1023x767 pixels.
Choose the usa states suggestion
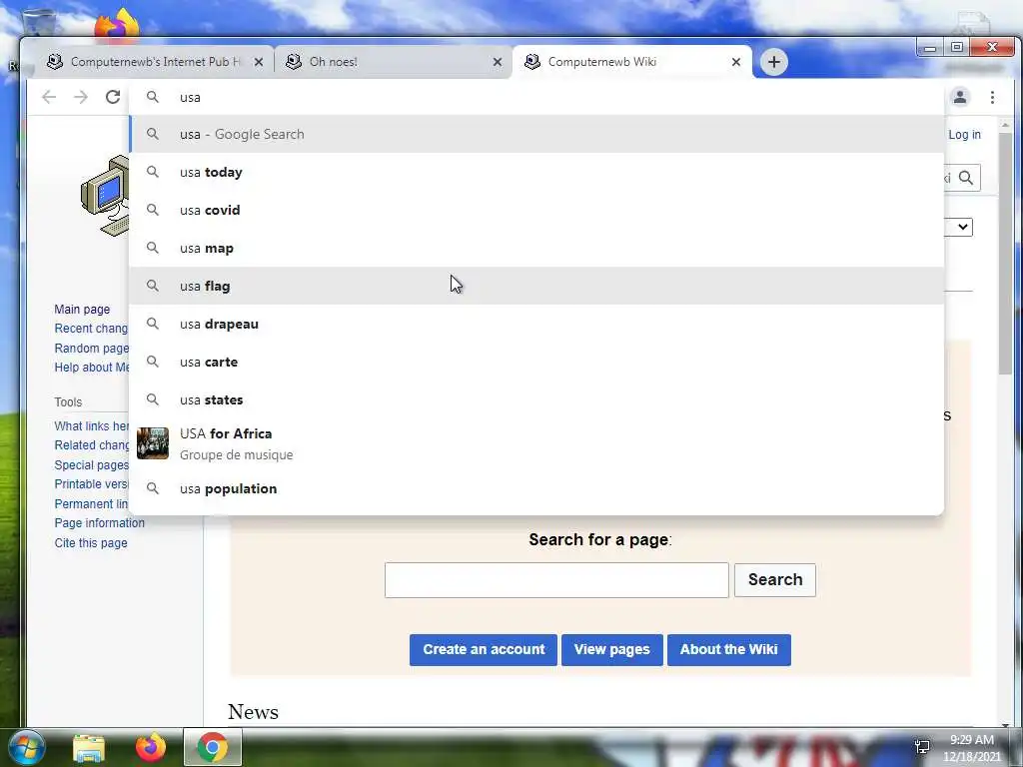536,399
